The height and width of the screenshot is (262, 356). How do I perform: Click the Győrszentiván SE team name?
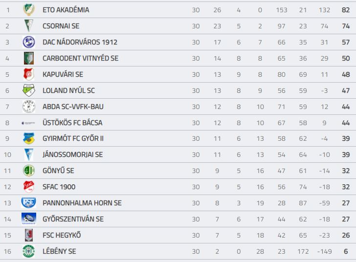(x=73, y=219)
